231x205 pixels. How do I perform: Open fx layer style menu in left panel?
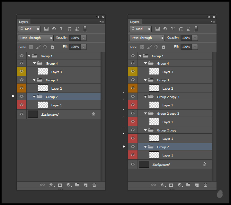(51, 185)
